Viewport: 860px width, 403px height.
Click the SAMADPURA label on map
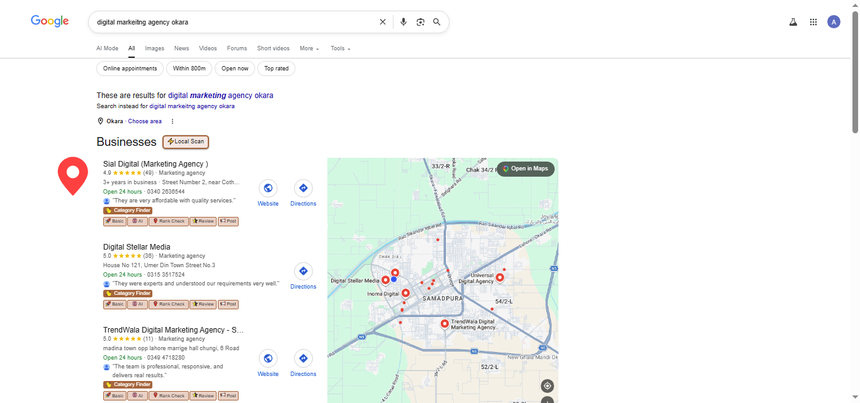(443, 298)
